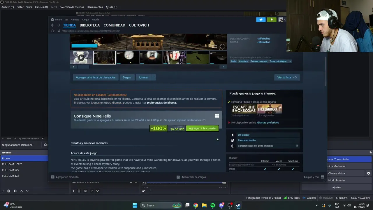Zoom out OBS preview with minus button

tap(3, 138)
